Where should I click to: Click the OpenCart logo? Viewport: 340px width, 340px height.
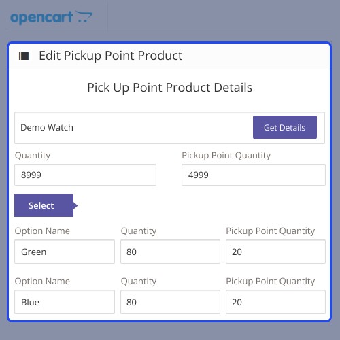coord(52,18)
